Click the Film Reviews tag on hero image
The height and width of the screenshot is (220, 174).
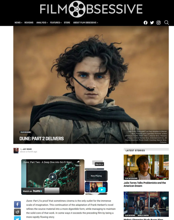point(26,132)
